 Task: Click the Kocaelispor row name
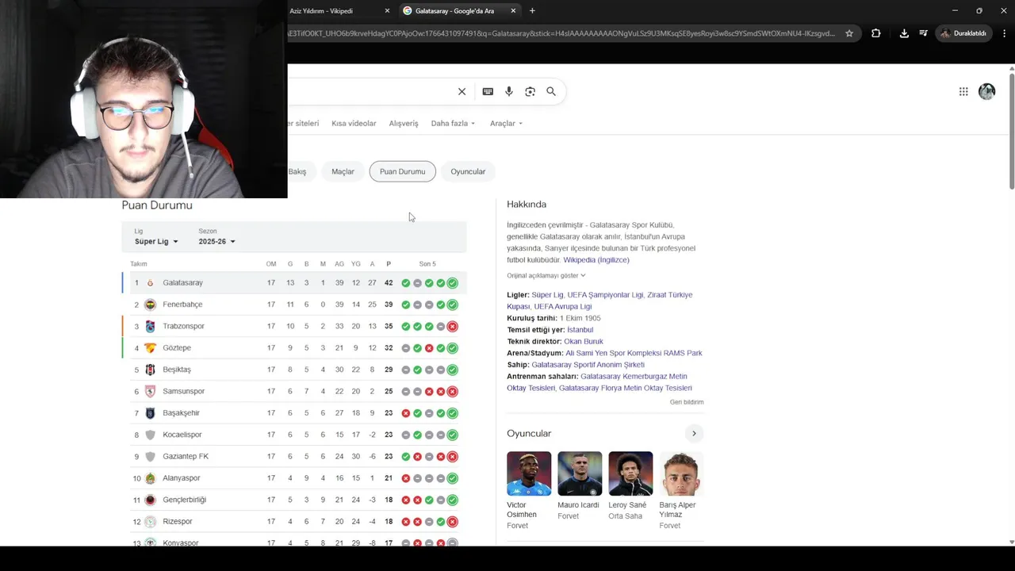click(x=182, y=435)
